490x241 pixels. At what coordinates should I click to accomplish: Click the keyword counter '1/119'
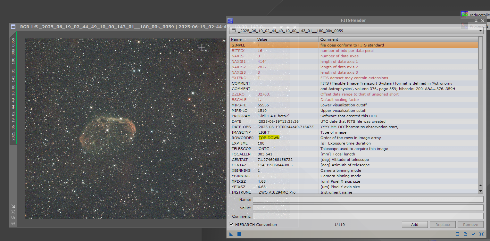click(339, 225)
